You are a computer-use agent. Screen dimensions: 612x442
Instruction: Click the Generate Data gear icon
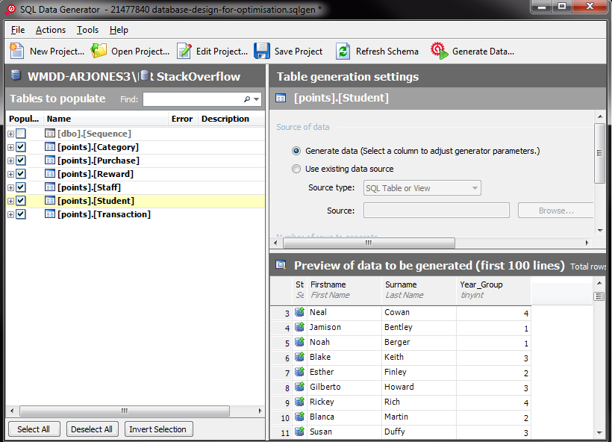coord(439,52)
